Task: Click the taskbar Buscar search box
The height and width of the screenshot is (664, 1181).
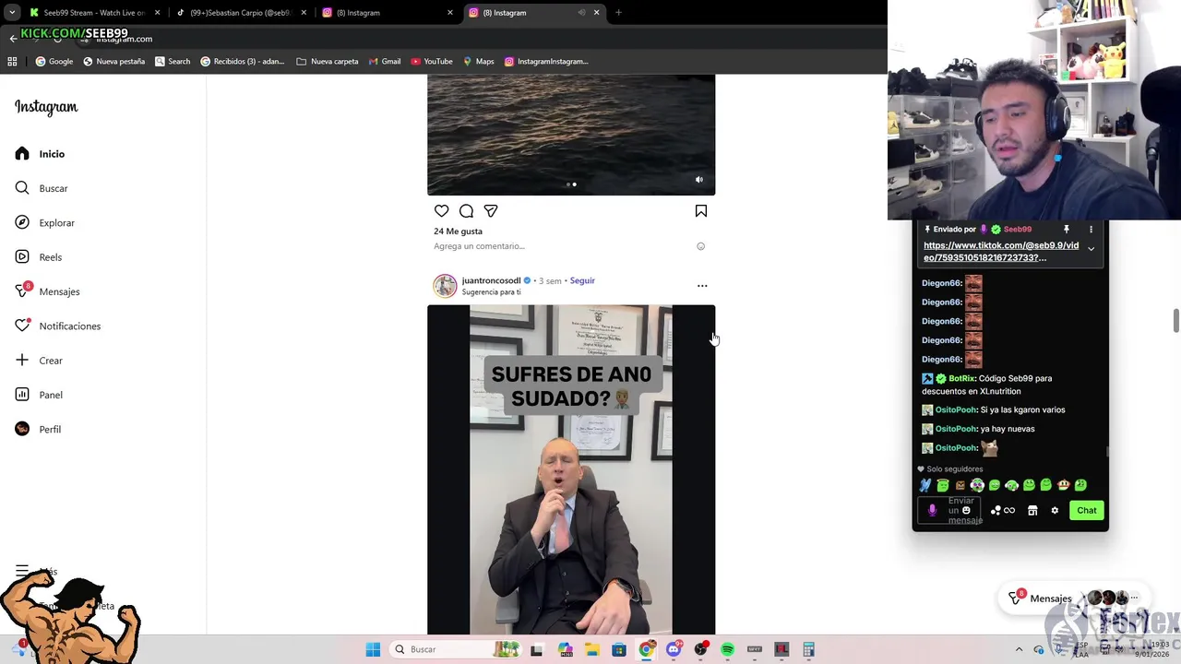Action: click(x=457, y=649)
